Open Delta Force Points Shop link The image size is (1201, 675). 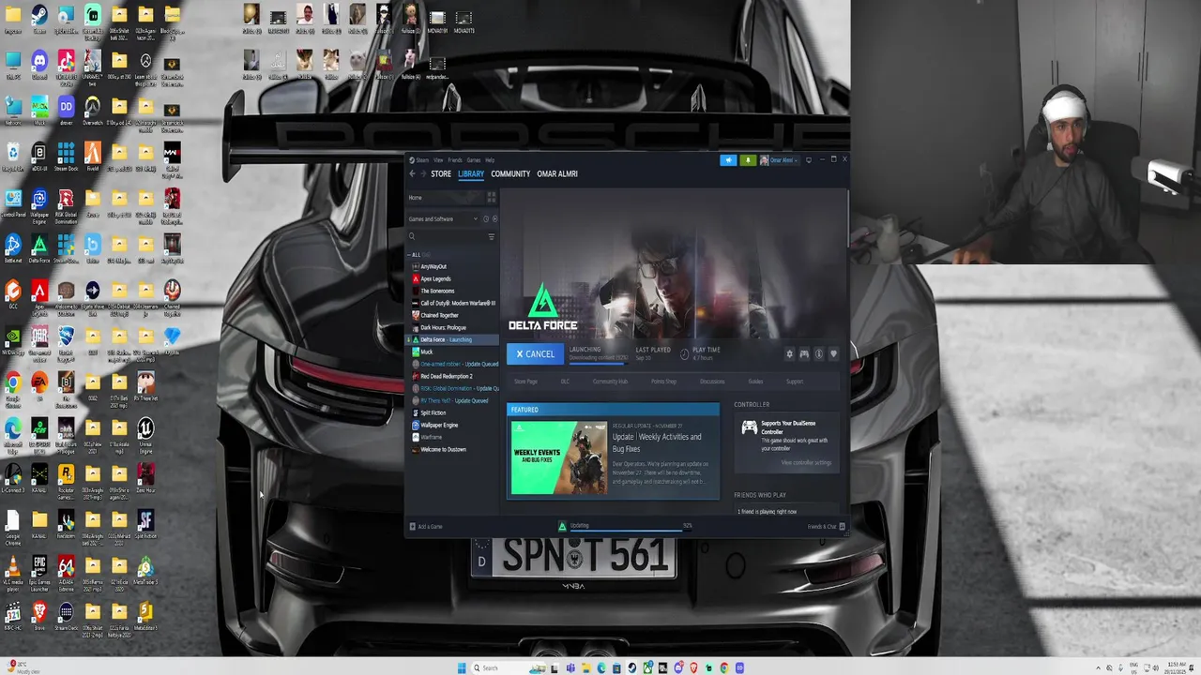[663, 382]
